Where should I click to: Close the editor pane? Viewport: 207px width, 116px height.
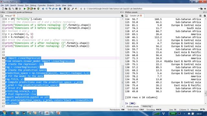pos(123,12)
